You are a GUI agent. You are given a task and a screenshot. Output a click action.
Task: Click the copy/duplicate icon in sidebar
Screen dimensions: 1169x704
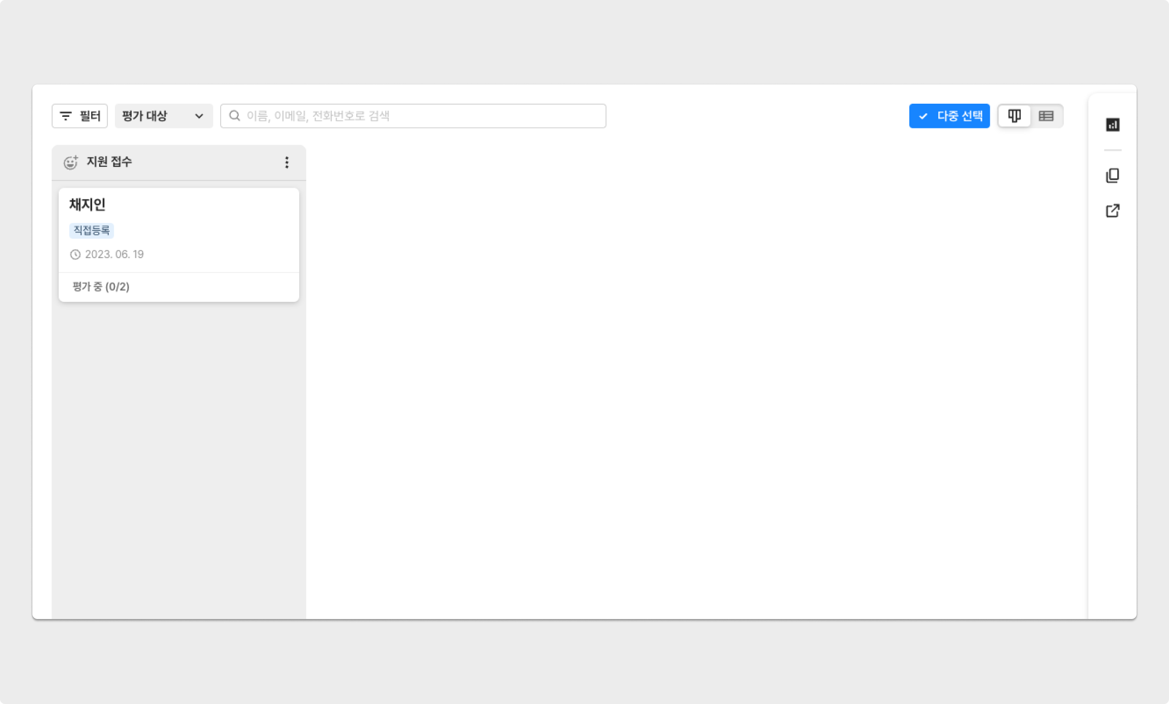(x=1112, y=175)
